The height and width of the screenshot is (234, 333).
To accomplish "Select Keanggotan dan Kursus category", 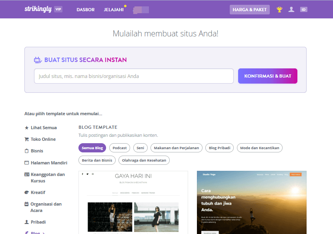I will point(48,178).
